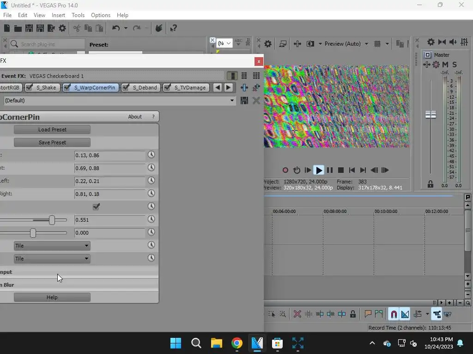The height and width of the screenshot is (354, 473).
Task: Click the Loop Playback icon
Action: click(x=297, y=171)
